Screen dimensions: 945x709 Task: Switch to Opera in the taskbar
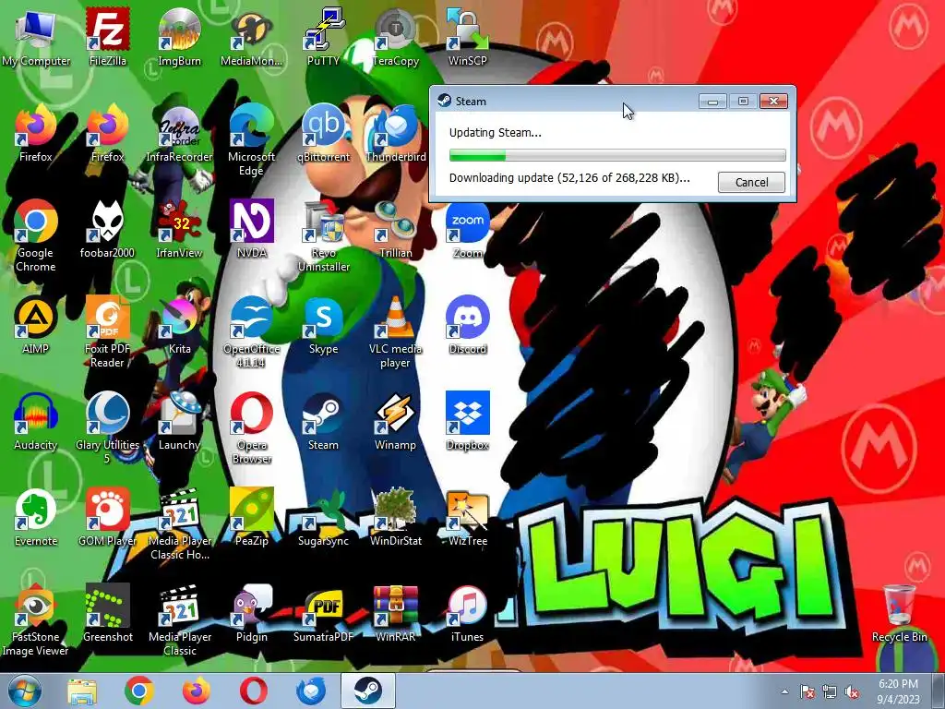pos(254,691)
